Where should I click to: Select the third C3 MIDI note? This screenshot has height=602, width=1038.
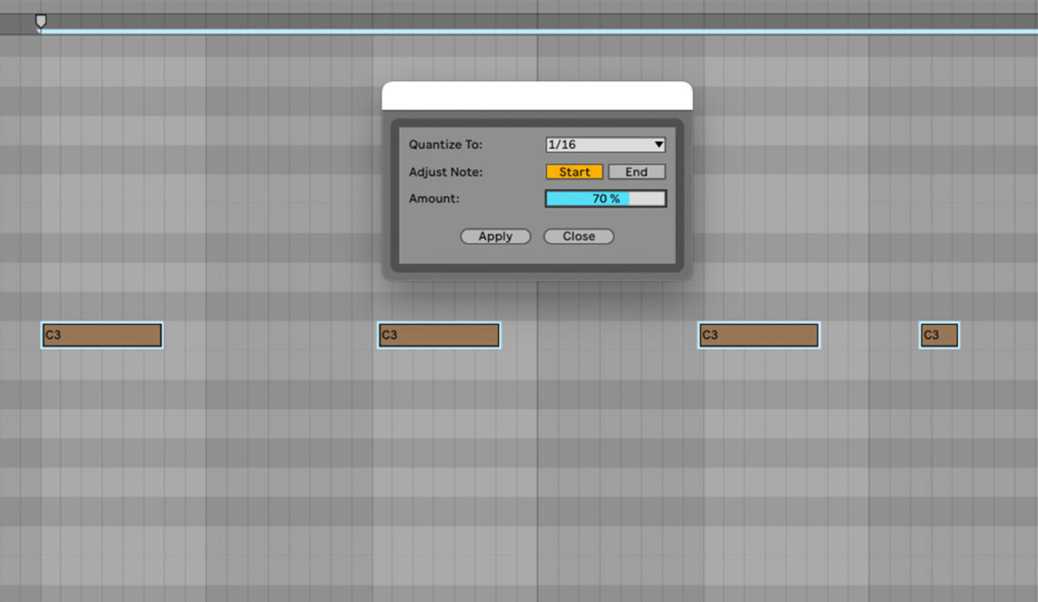click(758, 335)
